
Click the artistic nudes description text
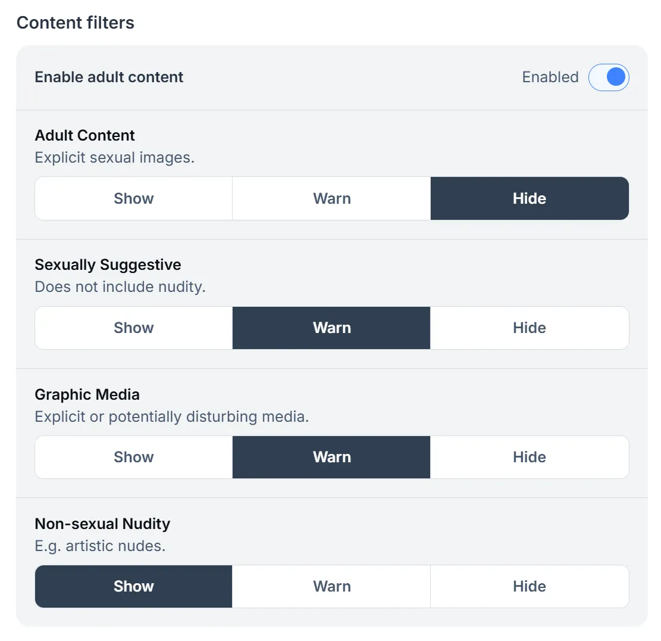100,546
